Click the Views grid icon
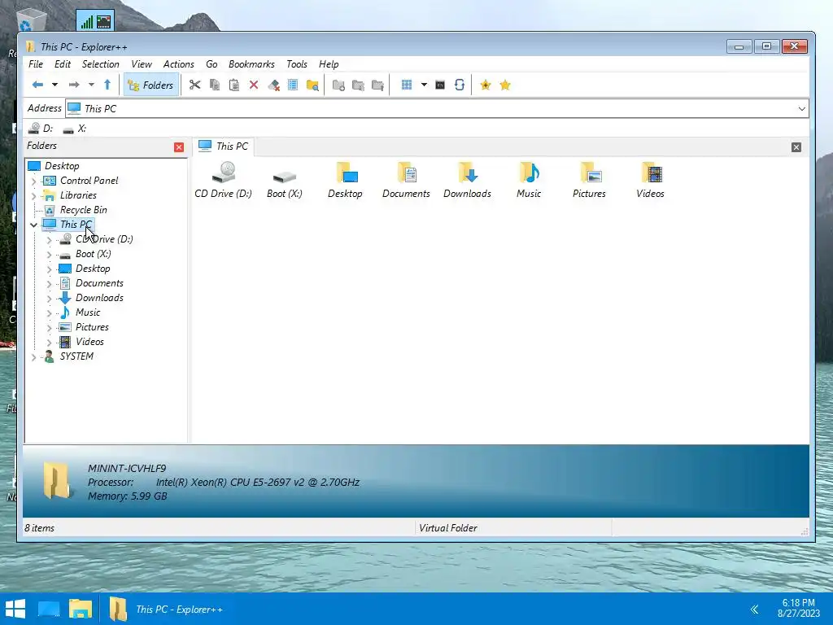Image resolution: width=833 pixels, height=625 pixels. tap(407, 85)
